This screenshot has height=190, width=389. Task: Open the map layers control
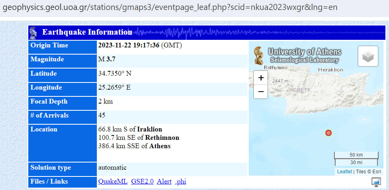coord(368,56)
